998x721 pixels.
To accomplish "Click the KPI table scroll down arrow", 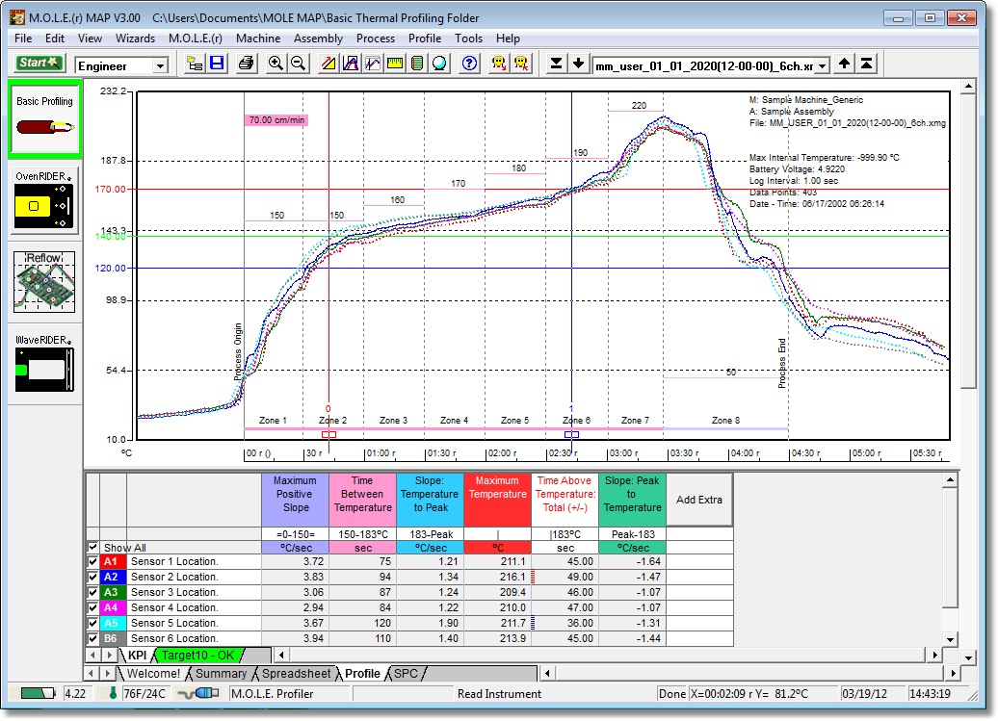I will click(x=950, y=639).
